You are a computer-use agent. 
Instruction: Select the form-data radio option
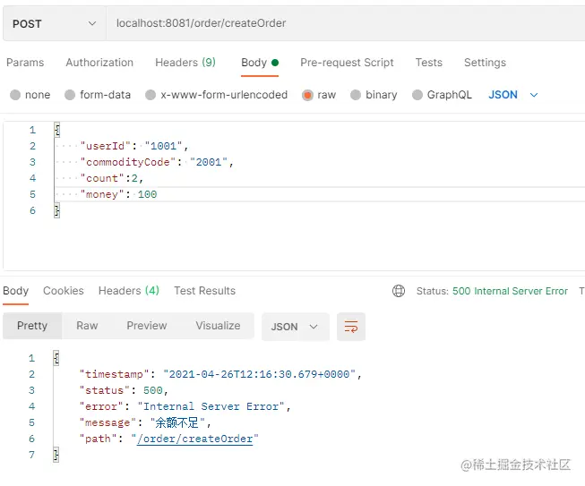pyautogui.click(x=71, y=95)
